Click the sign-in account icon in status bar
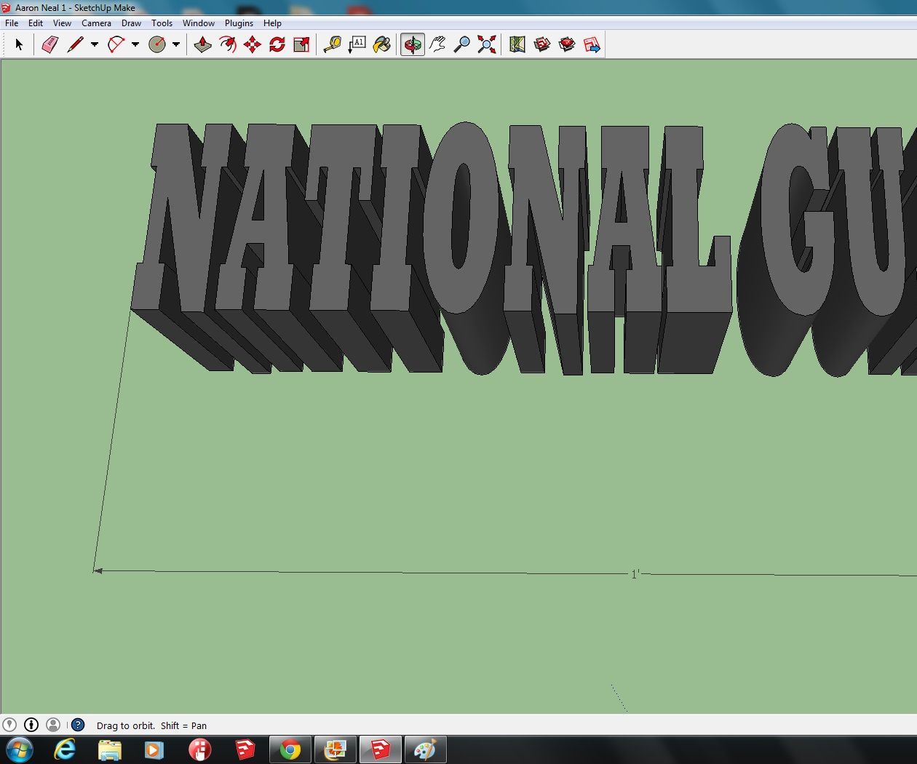Viewport: 917px width, 764px height. 52,725
